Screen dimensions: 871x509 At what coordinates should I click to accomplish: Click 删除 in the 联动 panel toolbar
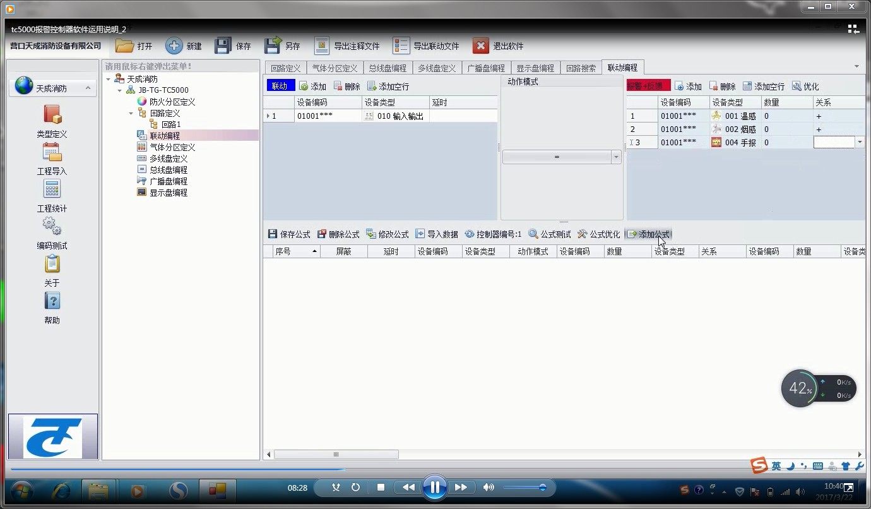pos(347,86)
